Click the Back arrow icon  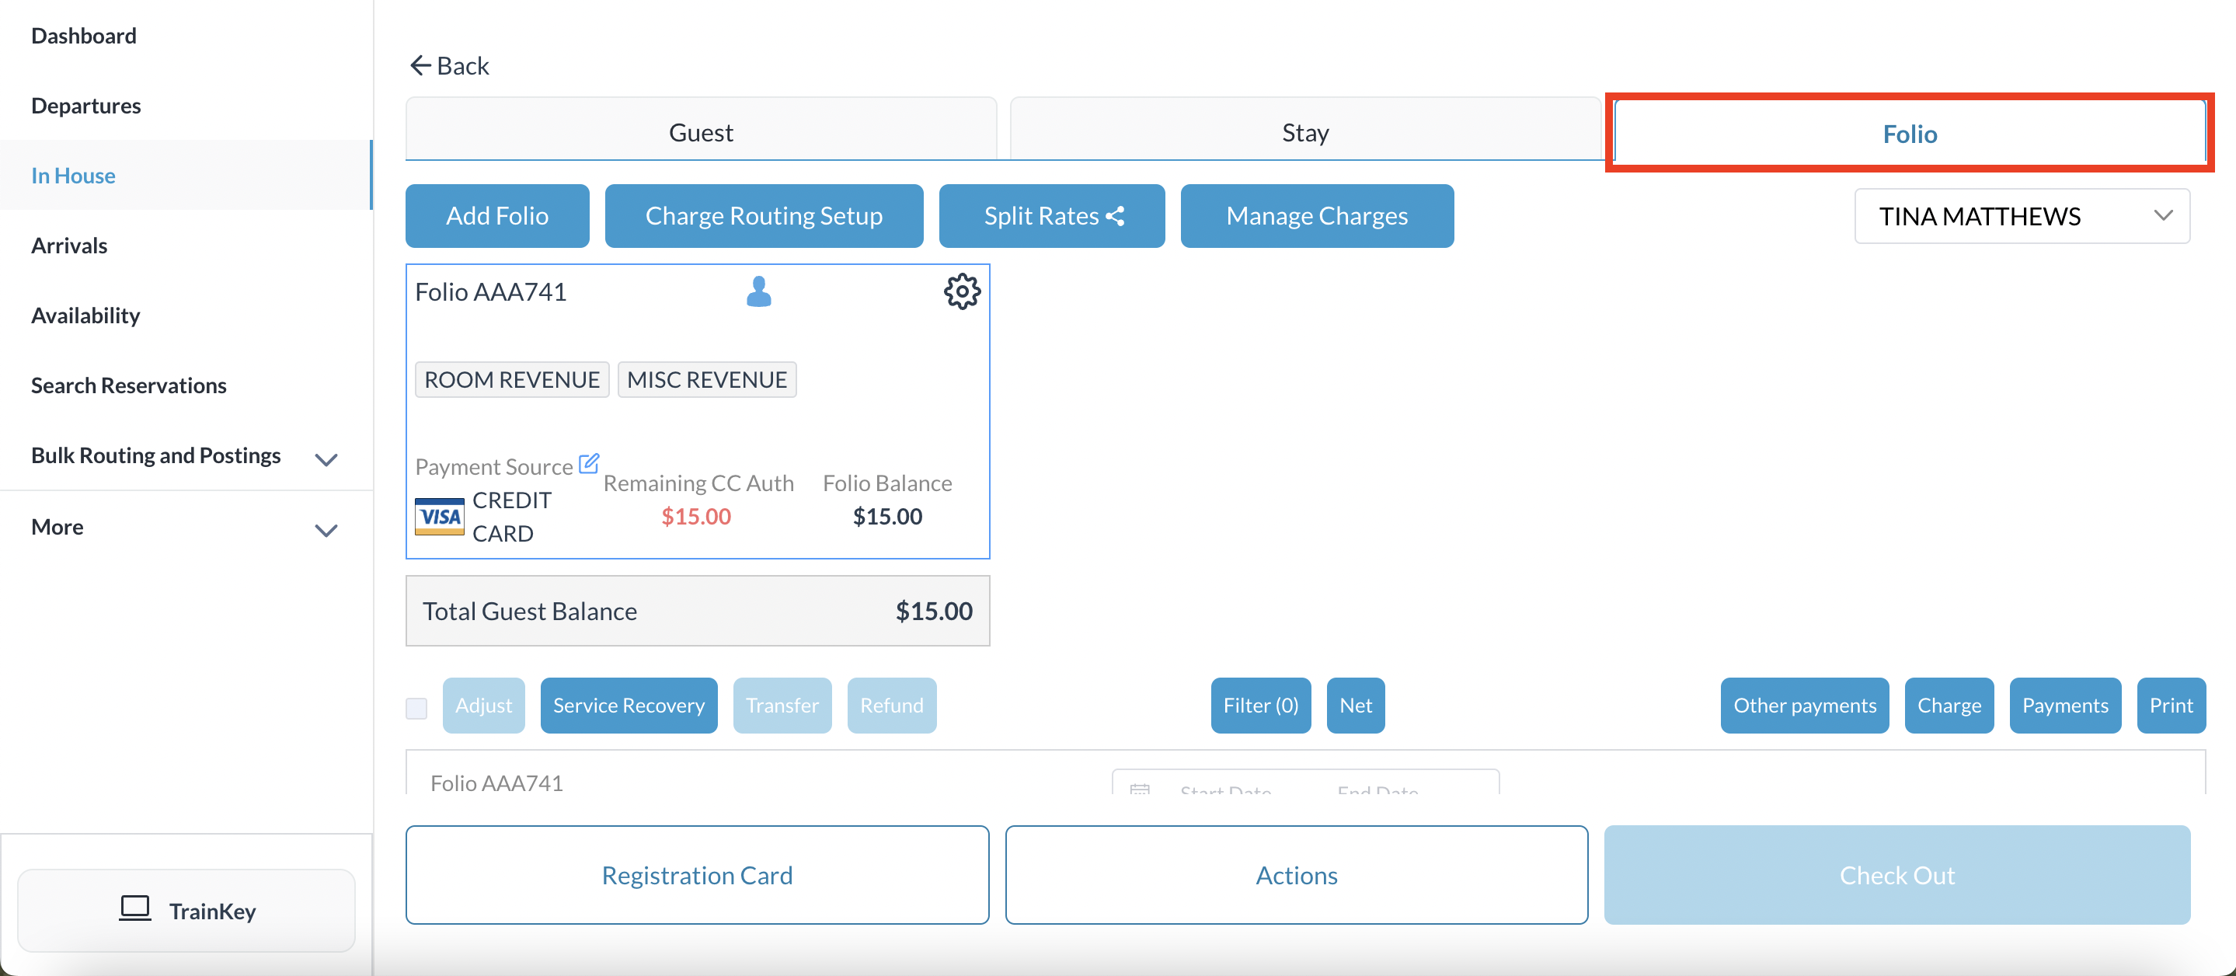tap(421, 66)
